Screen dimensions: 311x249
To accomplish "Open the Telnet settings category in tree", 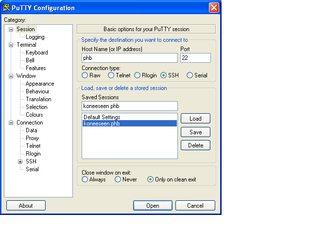I will click(34, 146).
